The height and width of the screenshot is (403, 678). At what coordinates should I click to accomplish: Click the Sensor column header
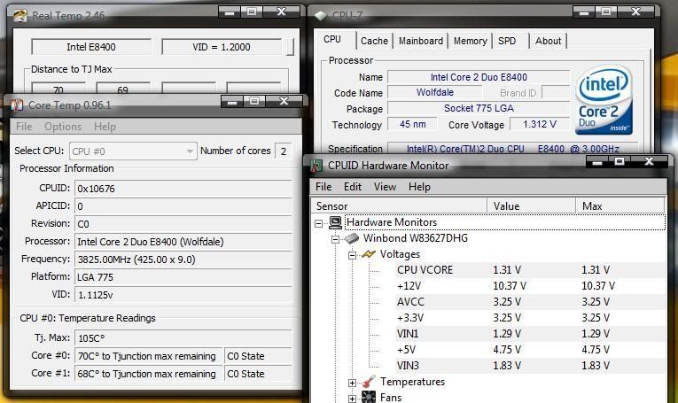[399, 206]
